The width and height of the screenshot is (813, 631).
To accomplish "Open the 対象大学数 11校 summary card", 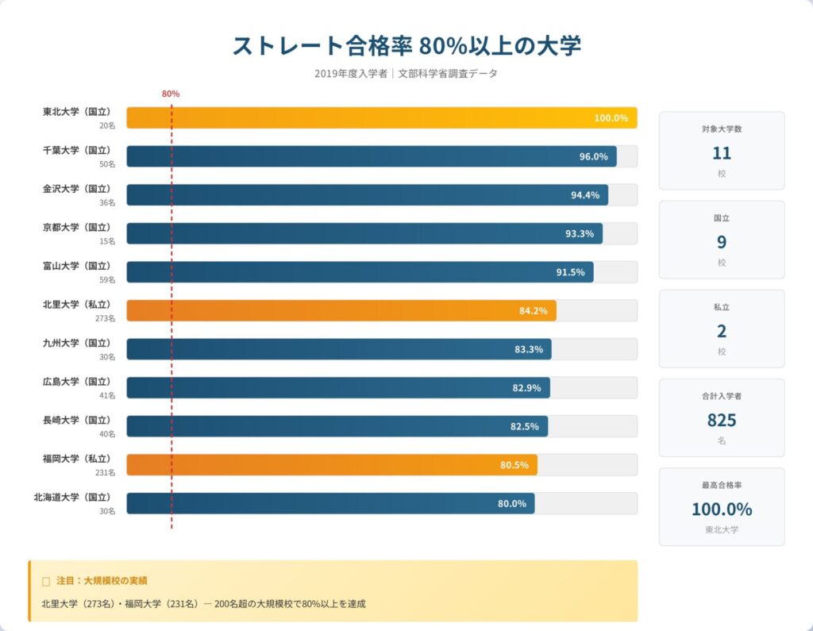I will pos(722,151).
